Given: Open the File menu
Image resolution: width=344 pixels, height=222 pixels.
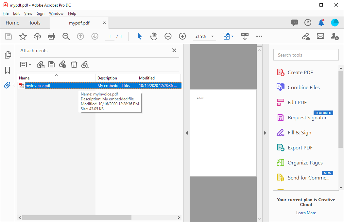Looking at the screenshot, I should [x=6, y=13].
